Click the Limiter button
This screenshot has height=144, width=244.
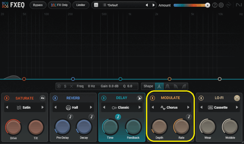[x=81, y=5]
